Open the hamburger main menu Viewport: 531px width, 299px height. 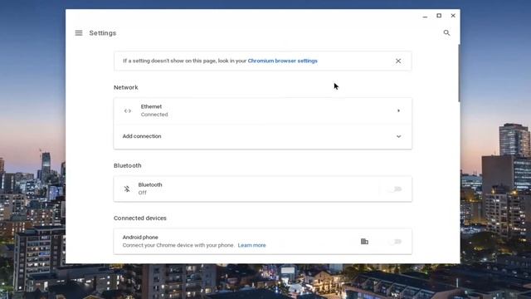click(x=79, y=33)
